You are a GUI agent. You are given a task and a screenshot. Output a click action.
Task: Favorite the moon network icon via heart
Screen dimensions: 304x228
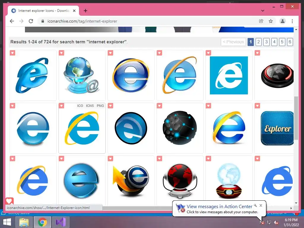point(159,106)
